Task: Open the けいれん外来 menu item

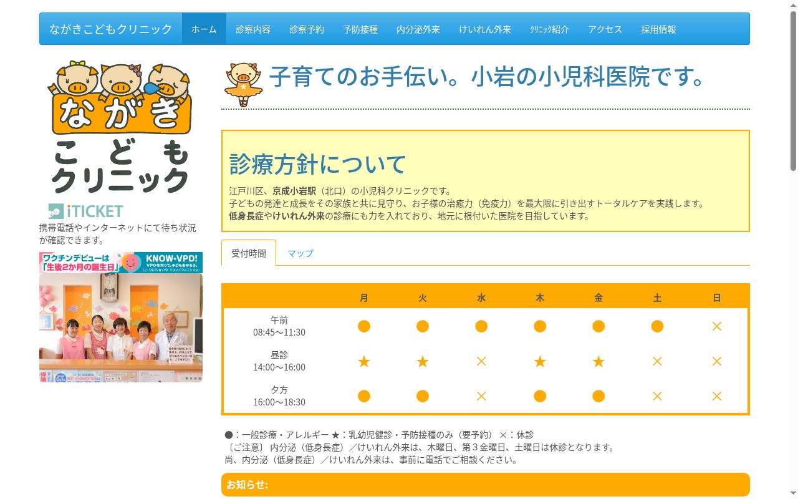Action: 485,29
